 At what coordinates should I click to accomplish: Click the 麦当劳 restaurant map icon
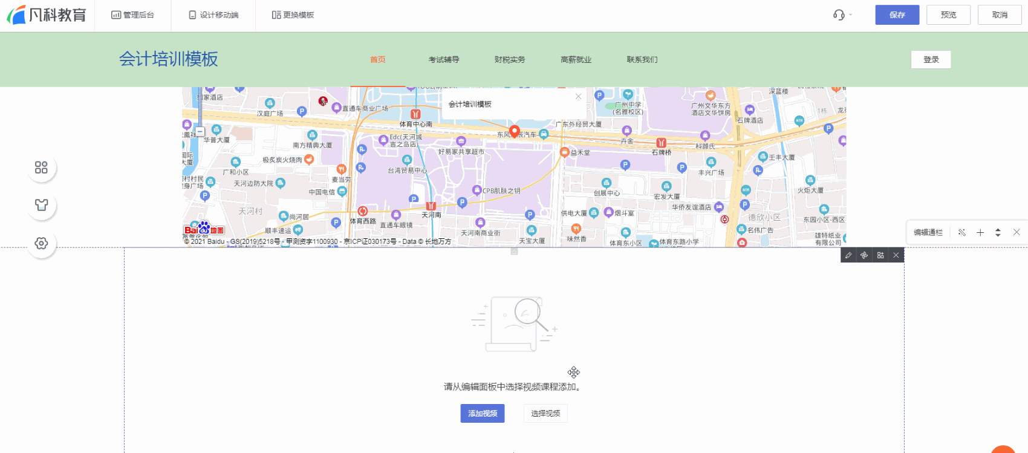pyautogui.click(x=342, y=169)
